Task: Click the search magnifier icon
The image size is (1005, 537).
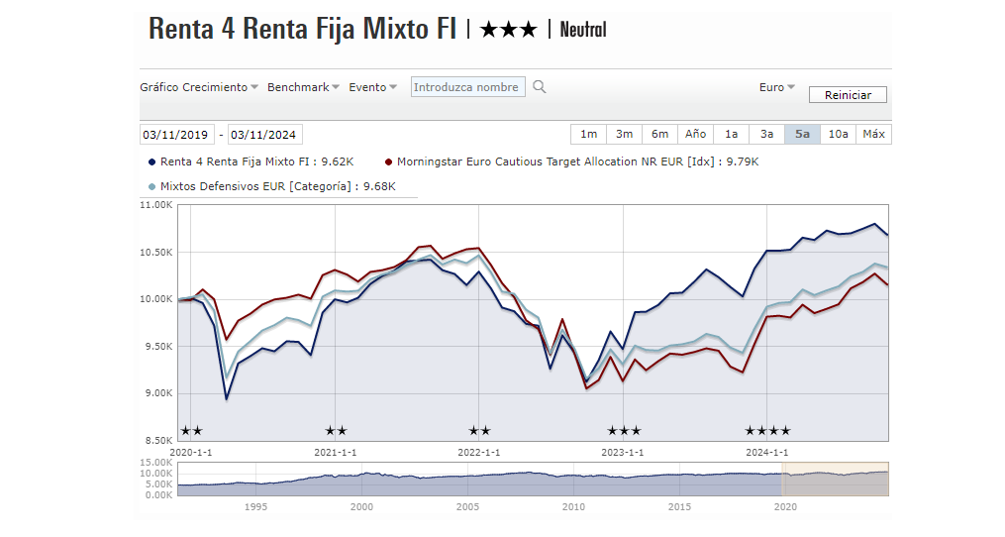Action: [539, 86]
